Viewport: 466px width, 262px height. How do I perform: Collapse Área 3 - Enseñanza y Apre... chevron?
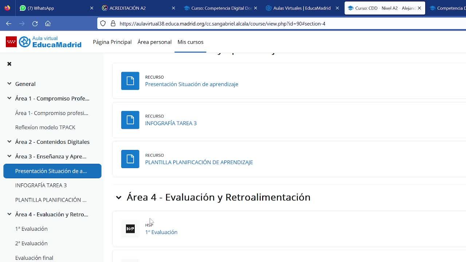[x=9, y=156]
